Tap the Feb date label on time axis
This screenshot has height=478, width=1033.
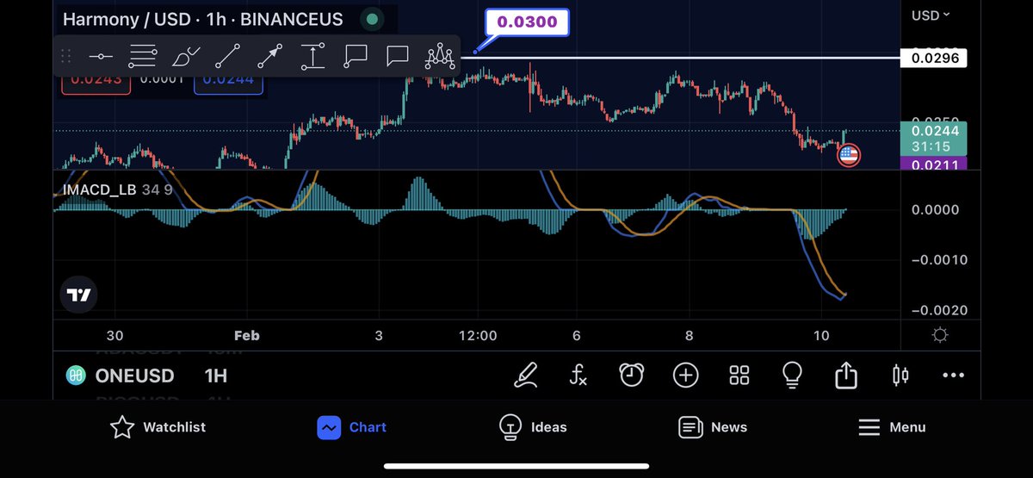coord(247,336)
